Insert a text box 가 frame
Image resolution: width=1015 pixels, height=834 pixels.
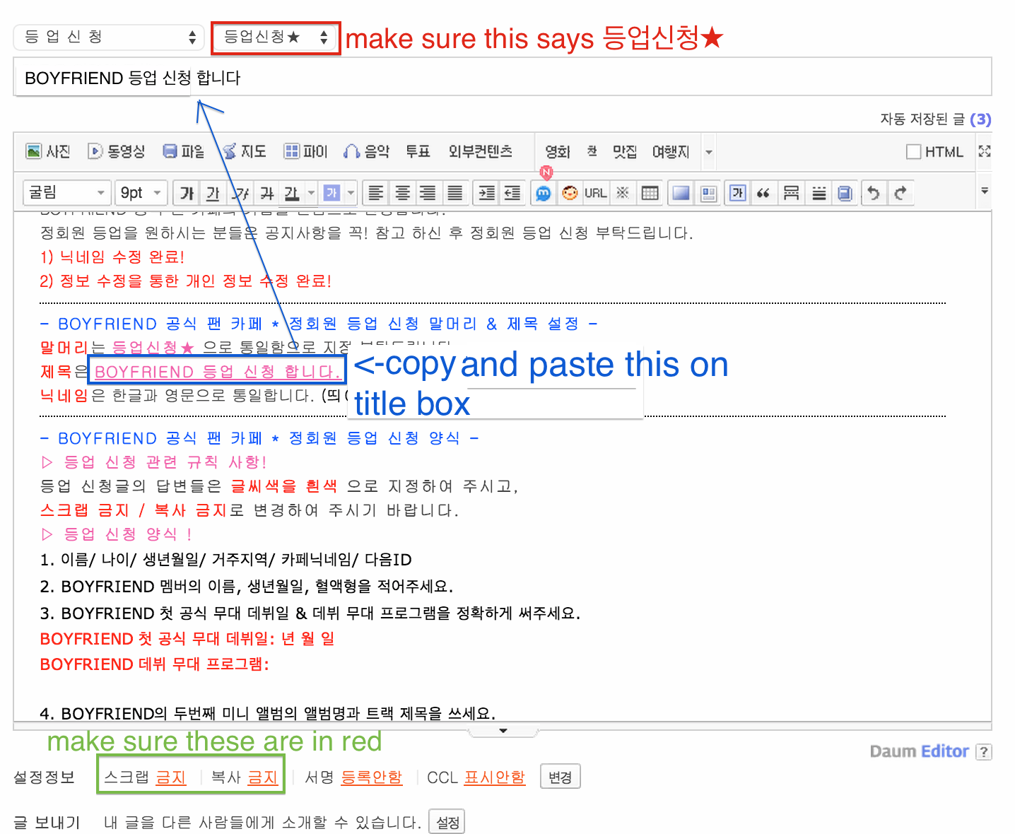pos(737,193)
